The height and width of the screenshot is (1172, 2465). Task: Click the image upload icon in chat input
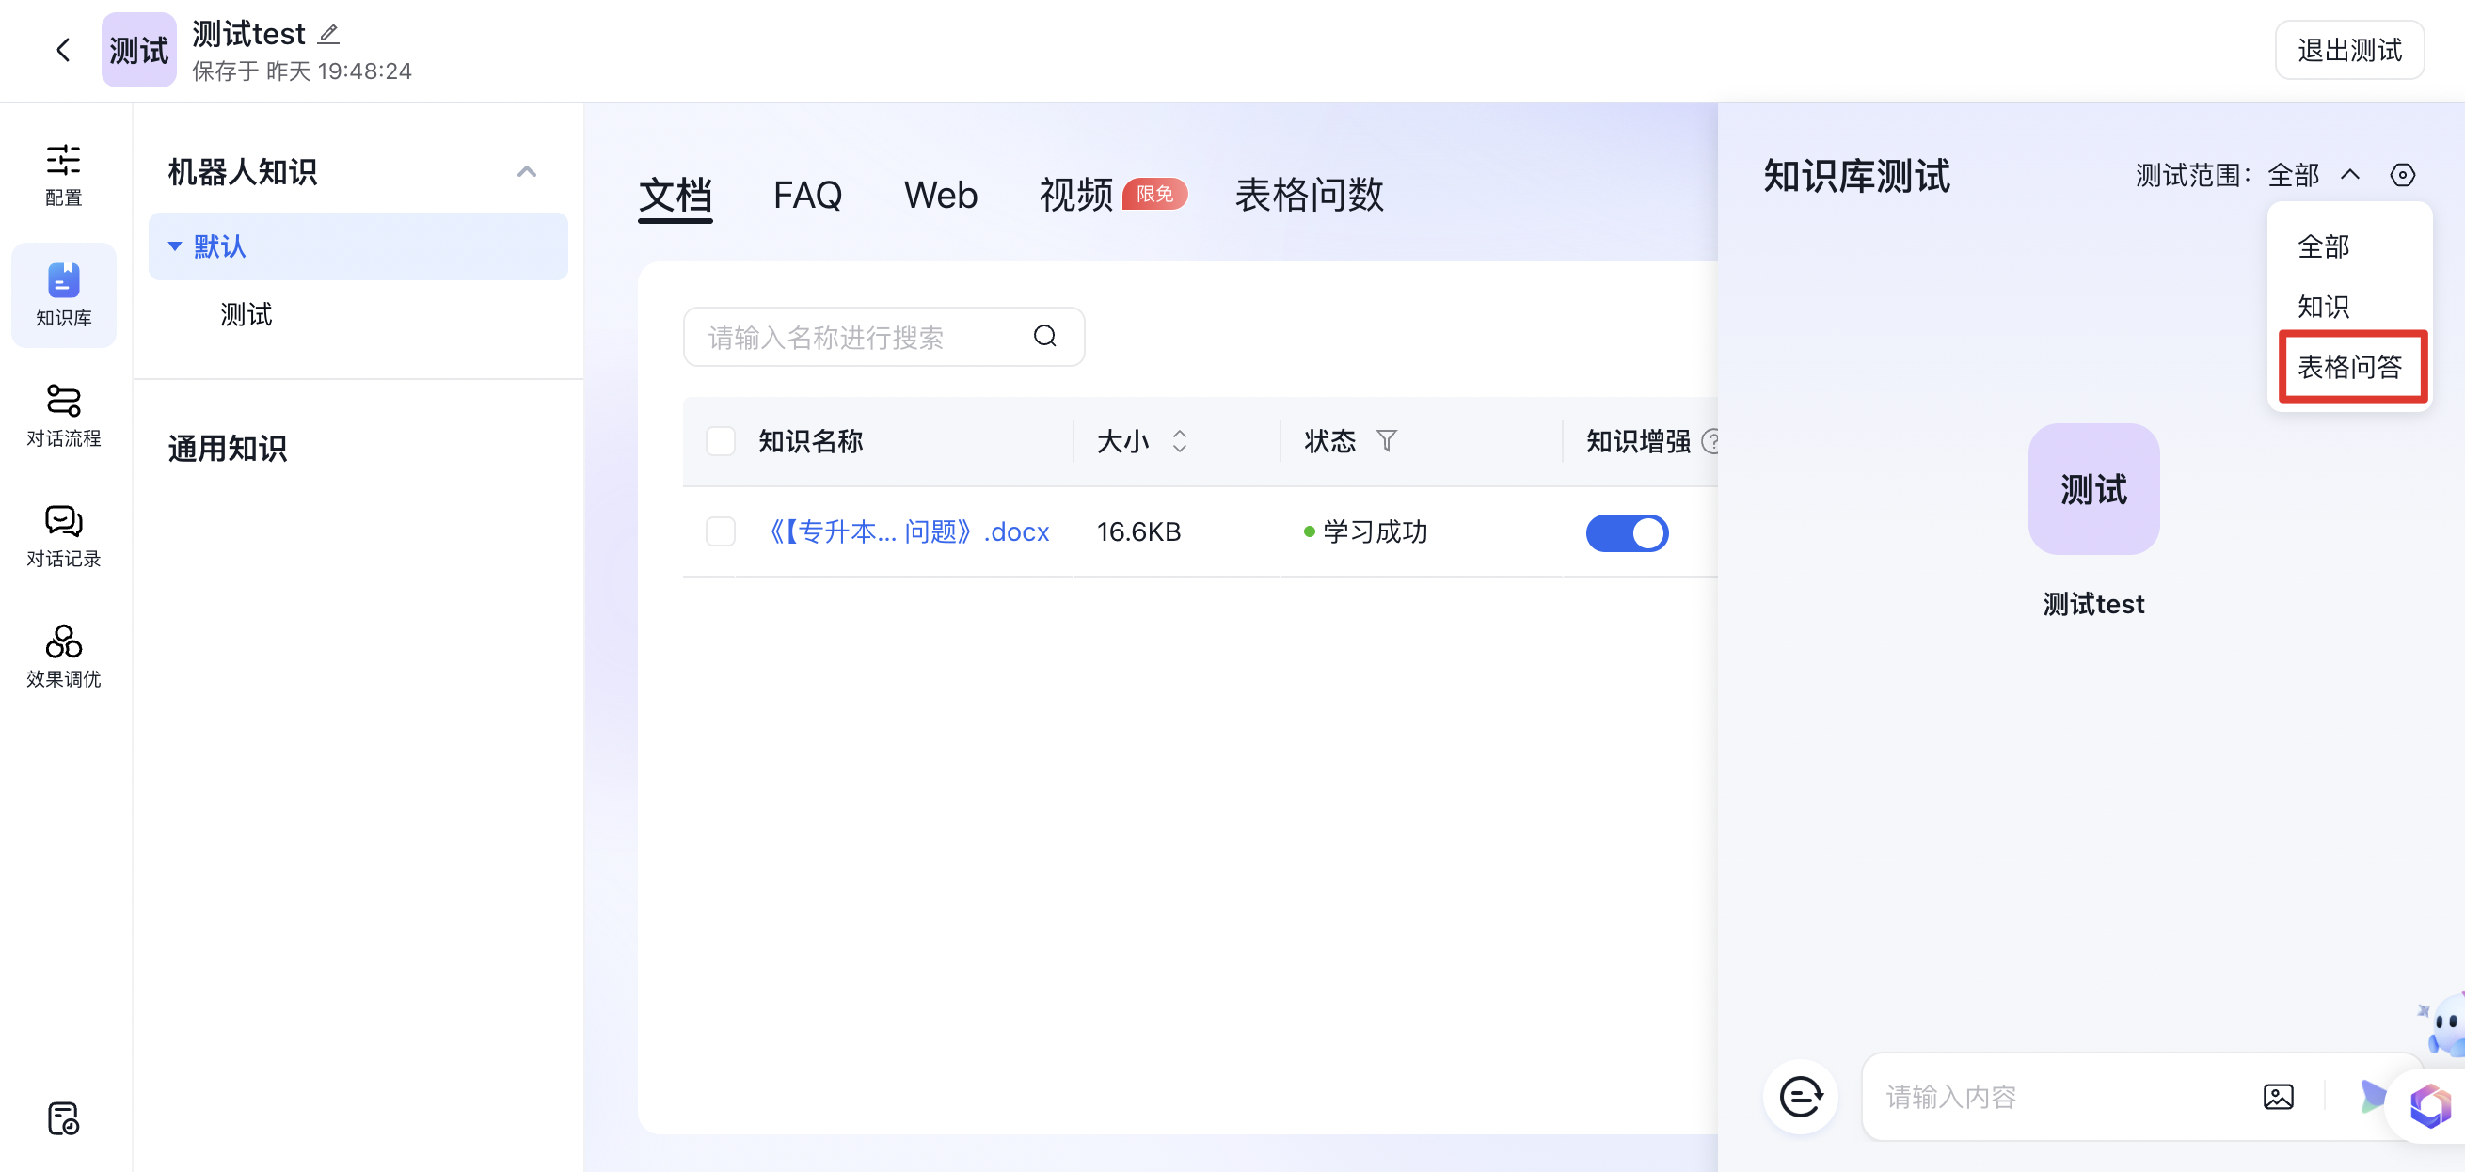pos(2278,1097)
